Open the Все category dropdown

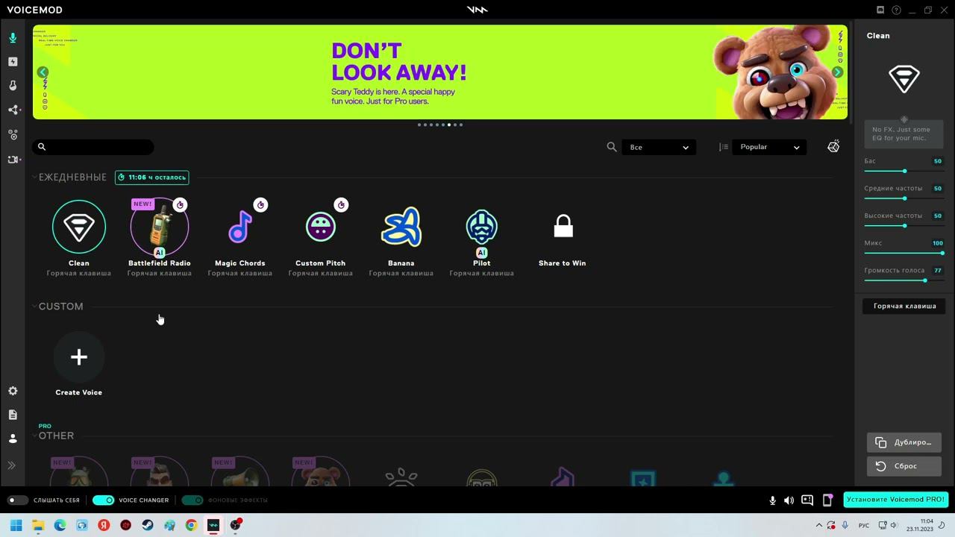click(660, 147)
